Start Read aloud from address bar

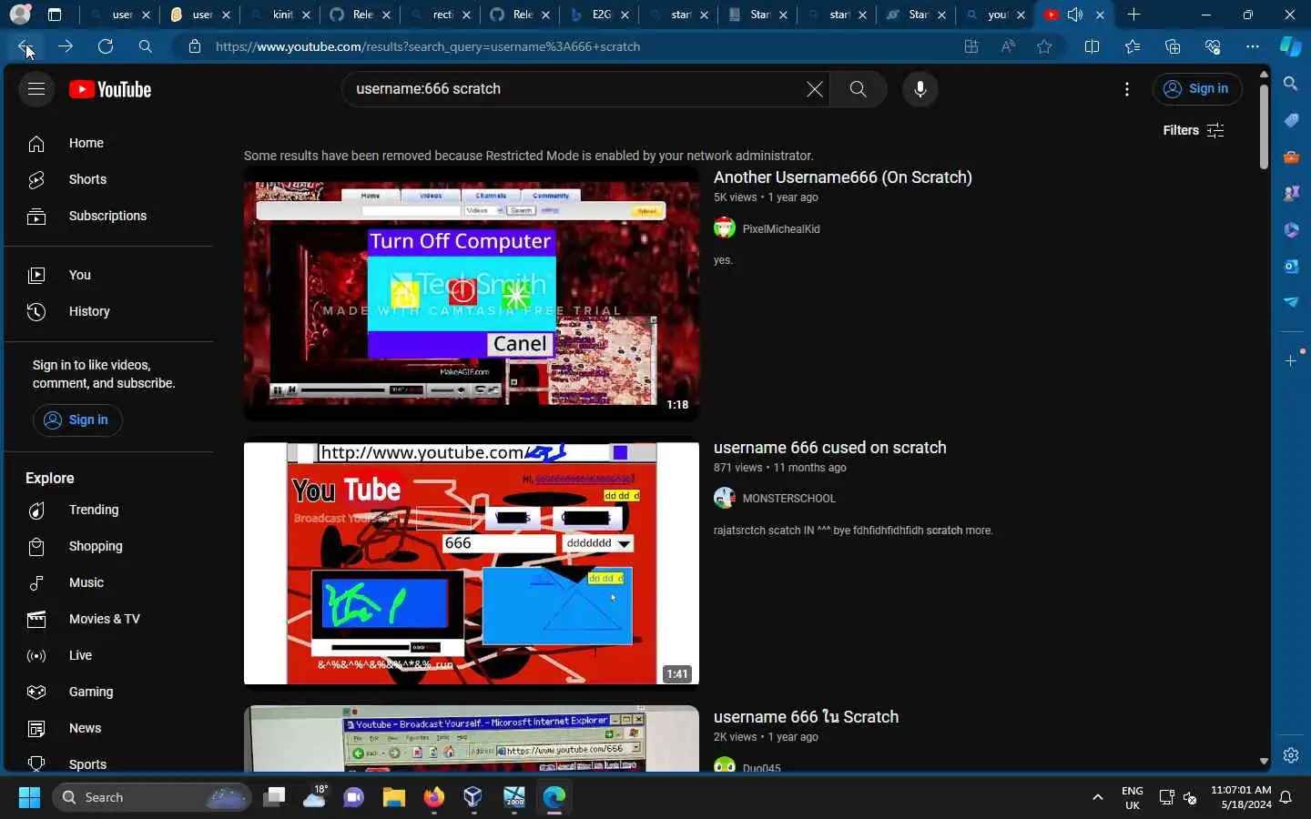[1008, 46]
